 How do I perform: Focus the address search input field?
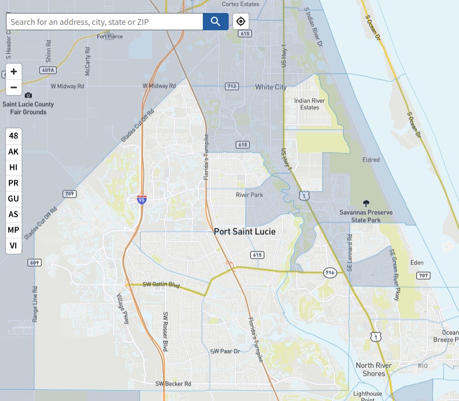pos(105,22)
